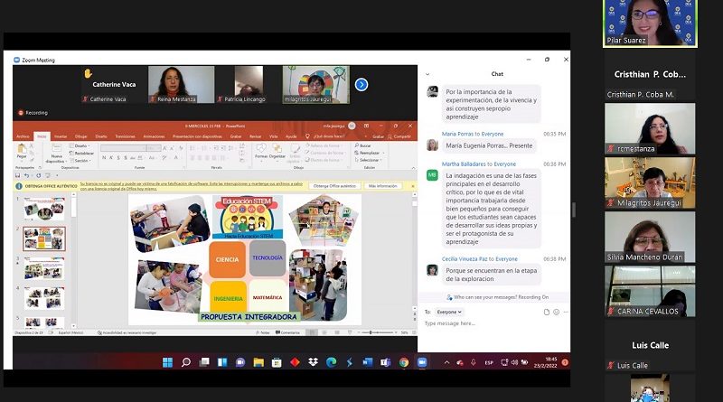
Task: Save the presentation with the floppy icon
Action: pyautogui.click(x=17, y=175)
